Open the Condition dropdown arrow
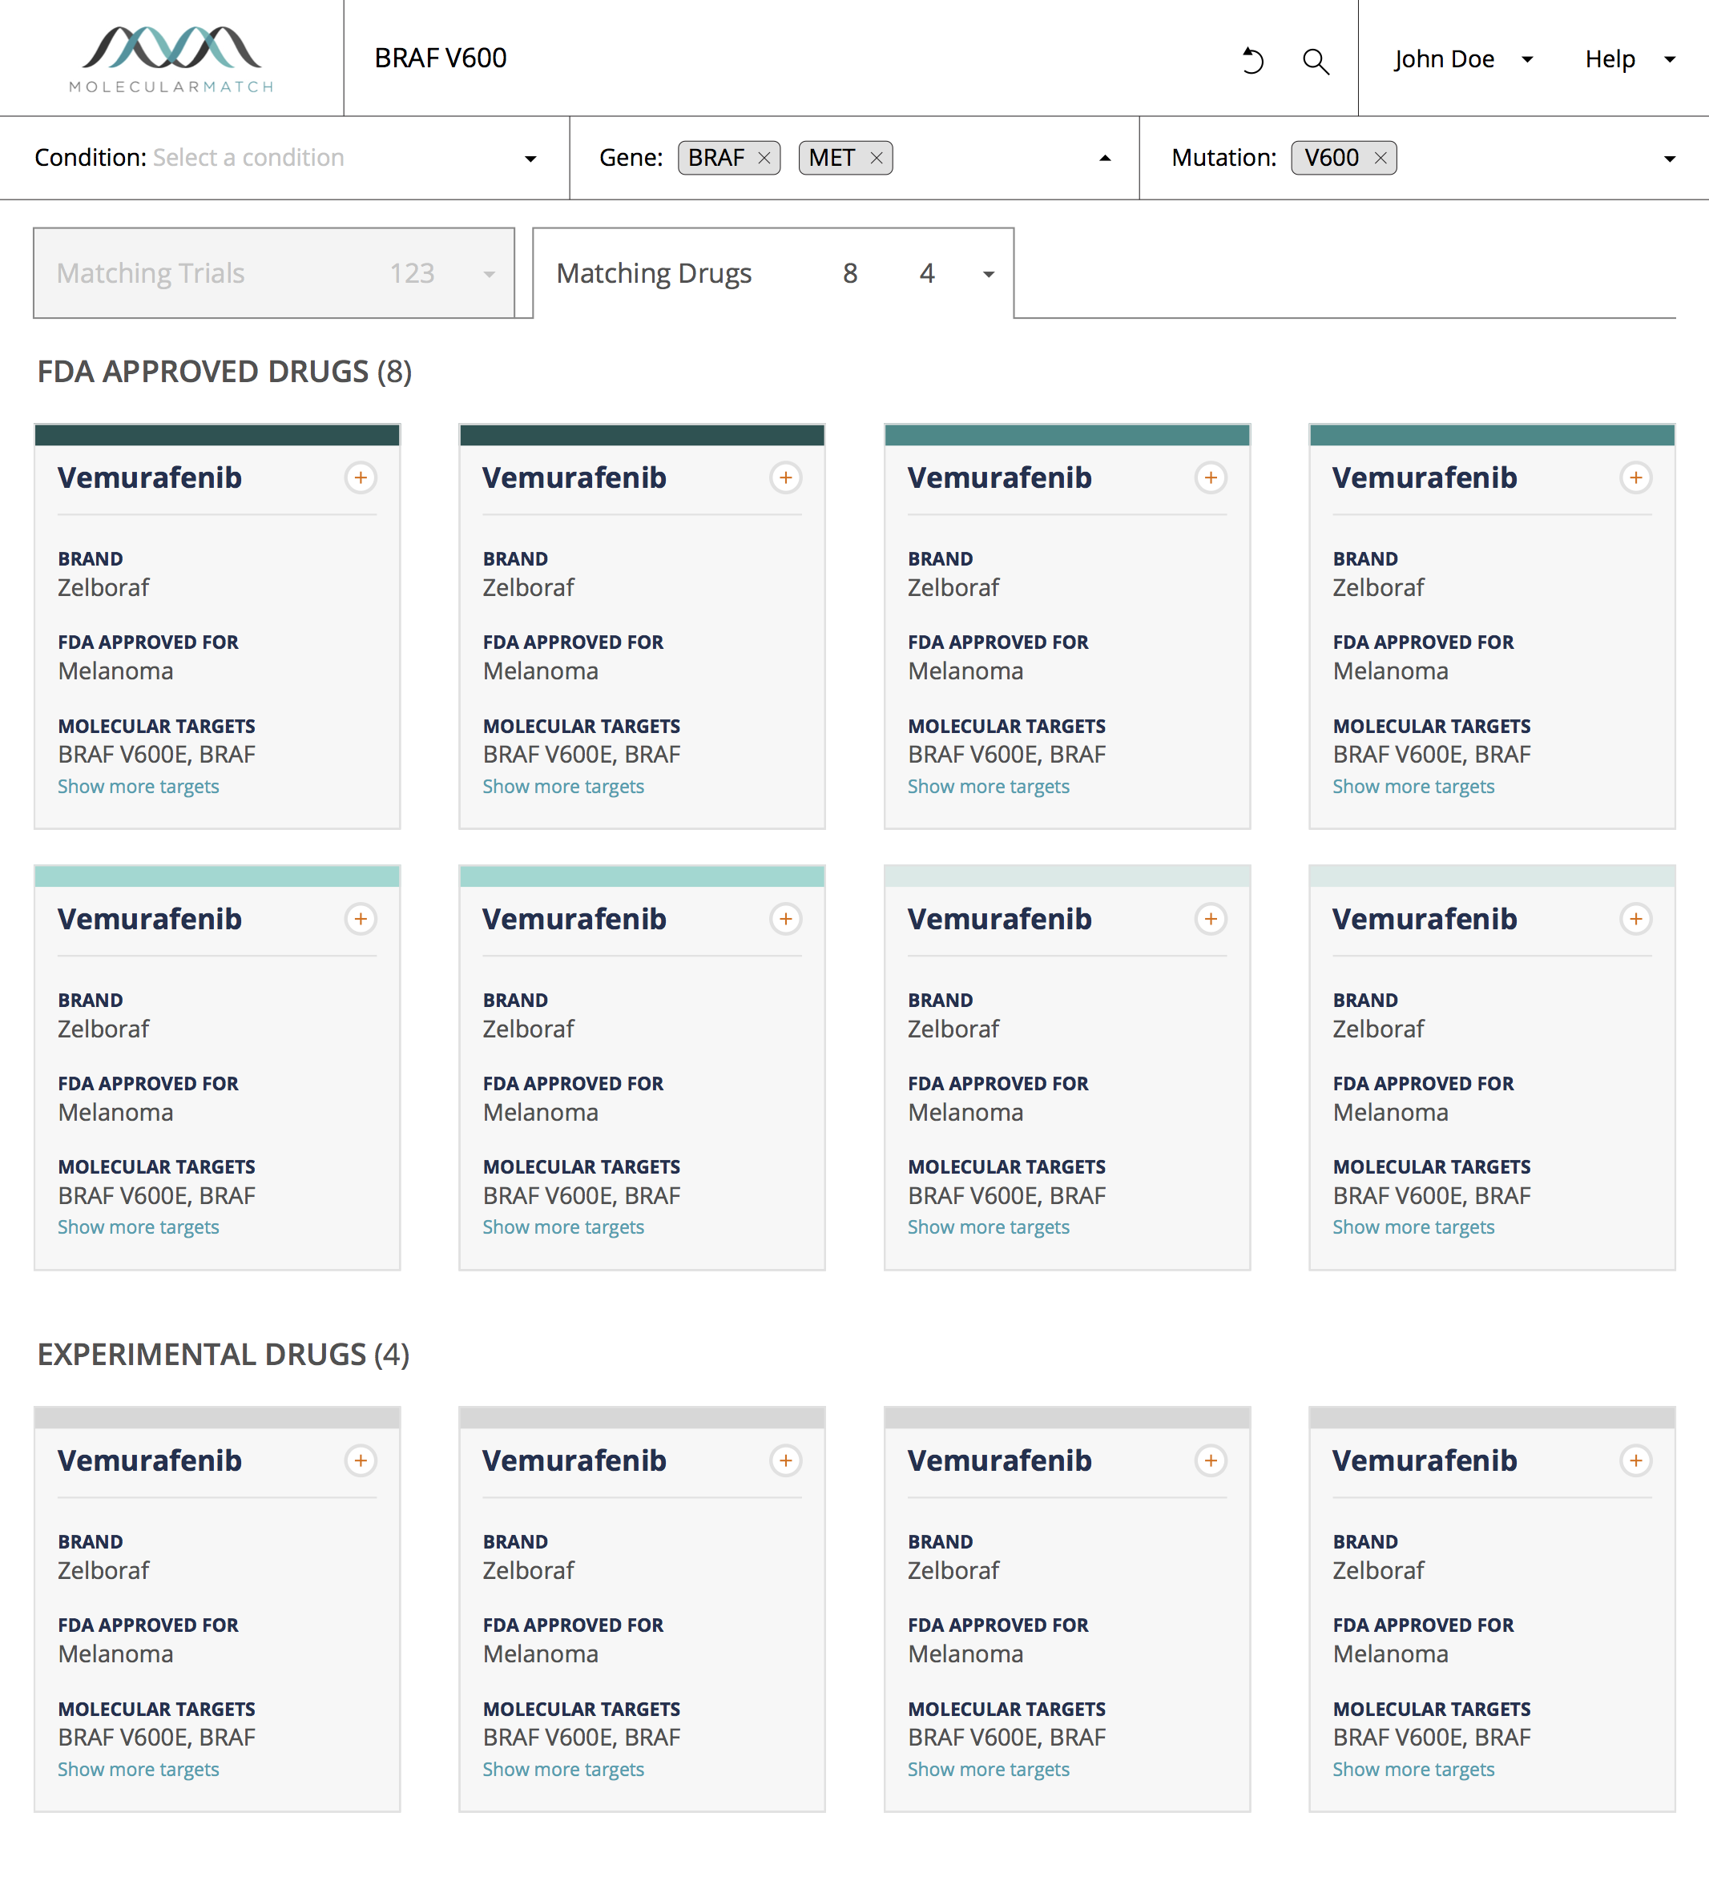The image size is (1709, 1881). [x=530, y=159]
